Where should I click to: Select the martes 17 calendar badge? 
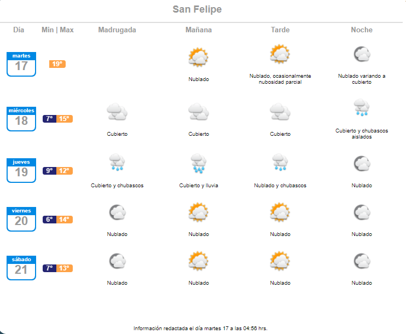[x=21, y=64]
